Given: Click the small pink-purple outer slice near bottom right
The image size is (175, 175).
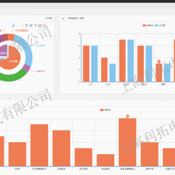Looking at the screenshot, I should click(27, 68).
